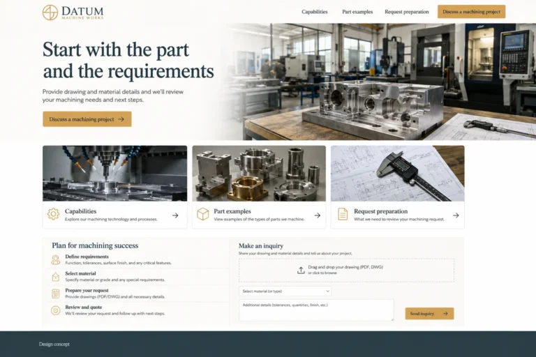The height and width of the screenshot is (357, 536).
Task: Click the arrow on the Capabilities card
Action: click(175, 215)
